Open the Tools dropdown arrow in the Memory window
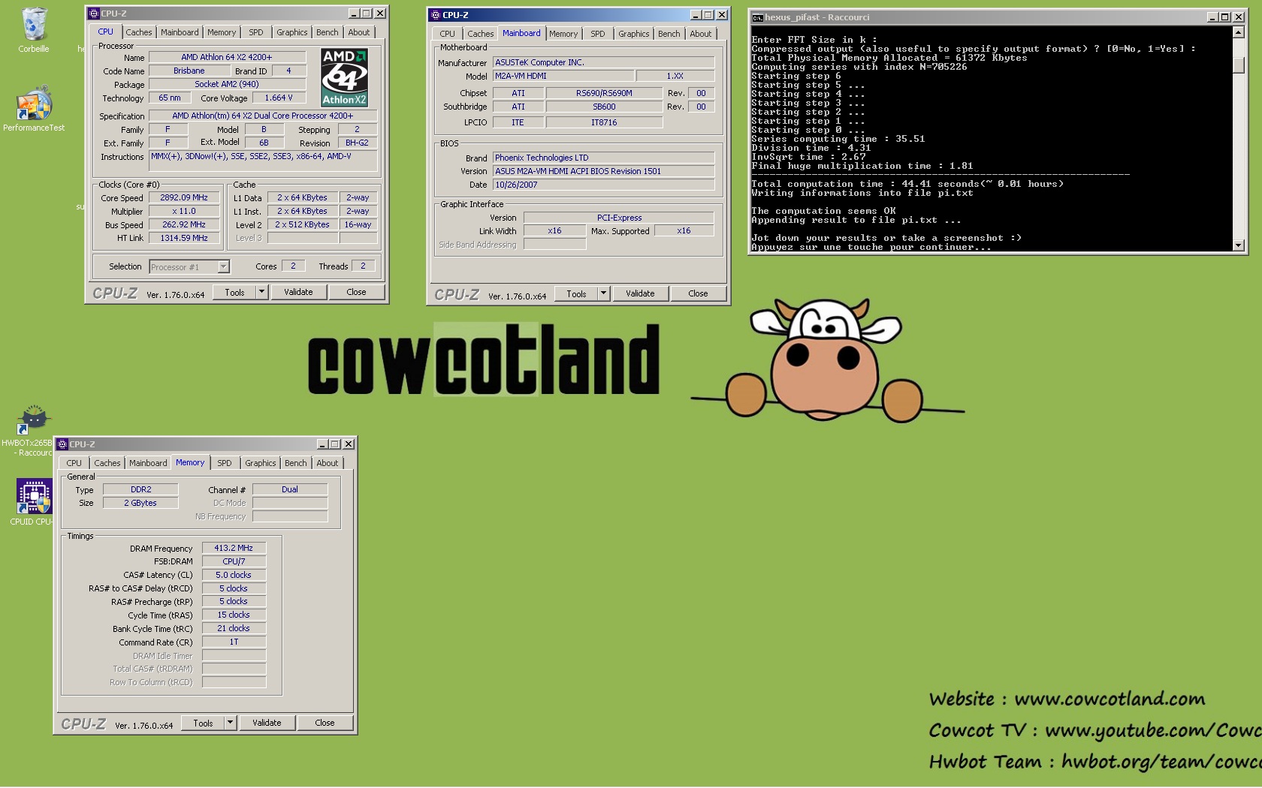1262x788 pixels. [x=230, y=723]
